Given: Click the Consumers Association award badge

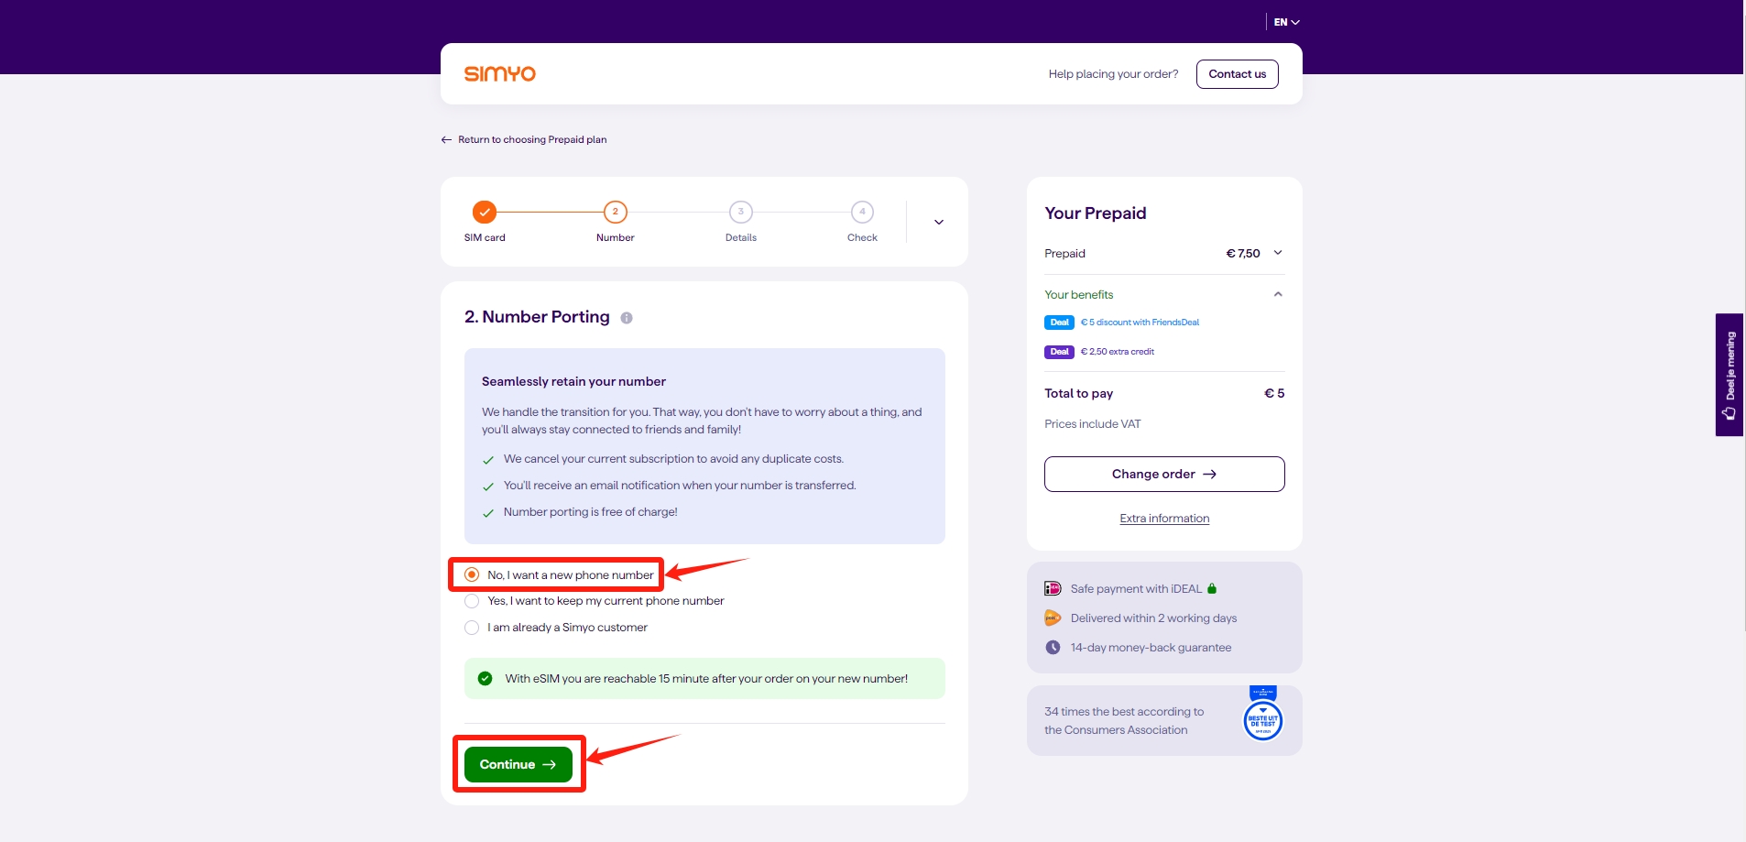Looking at the screenshot, I should pyautogui.click(x=1262, y=716).
